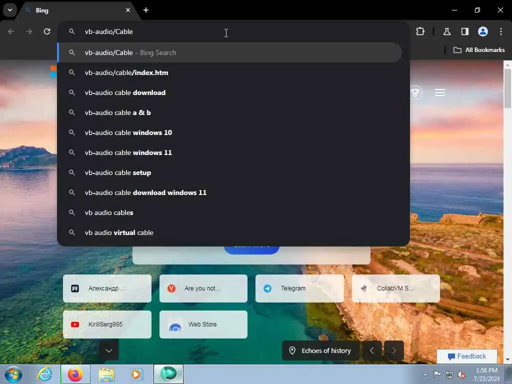Image resolution: width=512 pixels, height=384 pixels.
Task: Open the Windows Start menu orb
Action: 13,374
